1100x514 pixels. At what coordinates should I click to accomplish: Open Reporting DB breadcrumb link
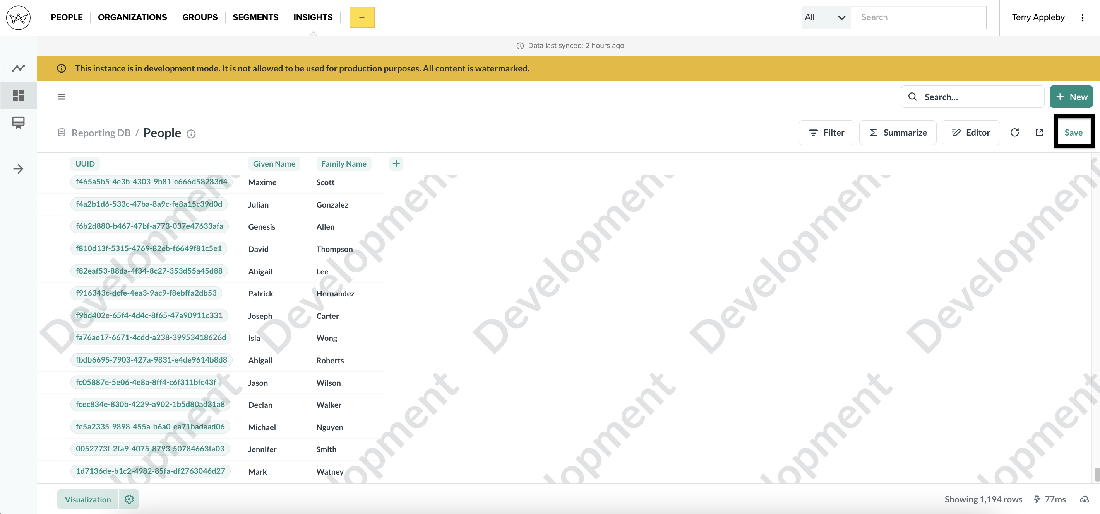coord(101,133)
